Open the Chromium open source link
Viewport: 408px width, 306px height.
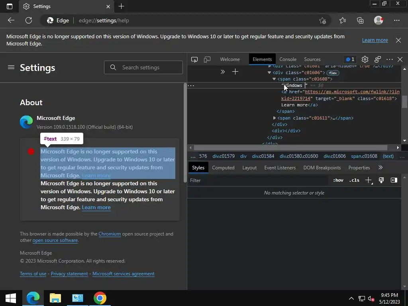(110, 233)
